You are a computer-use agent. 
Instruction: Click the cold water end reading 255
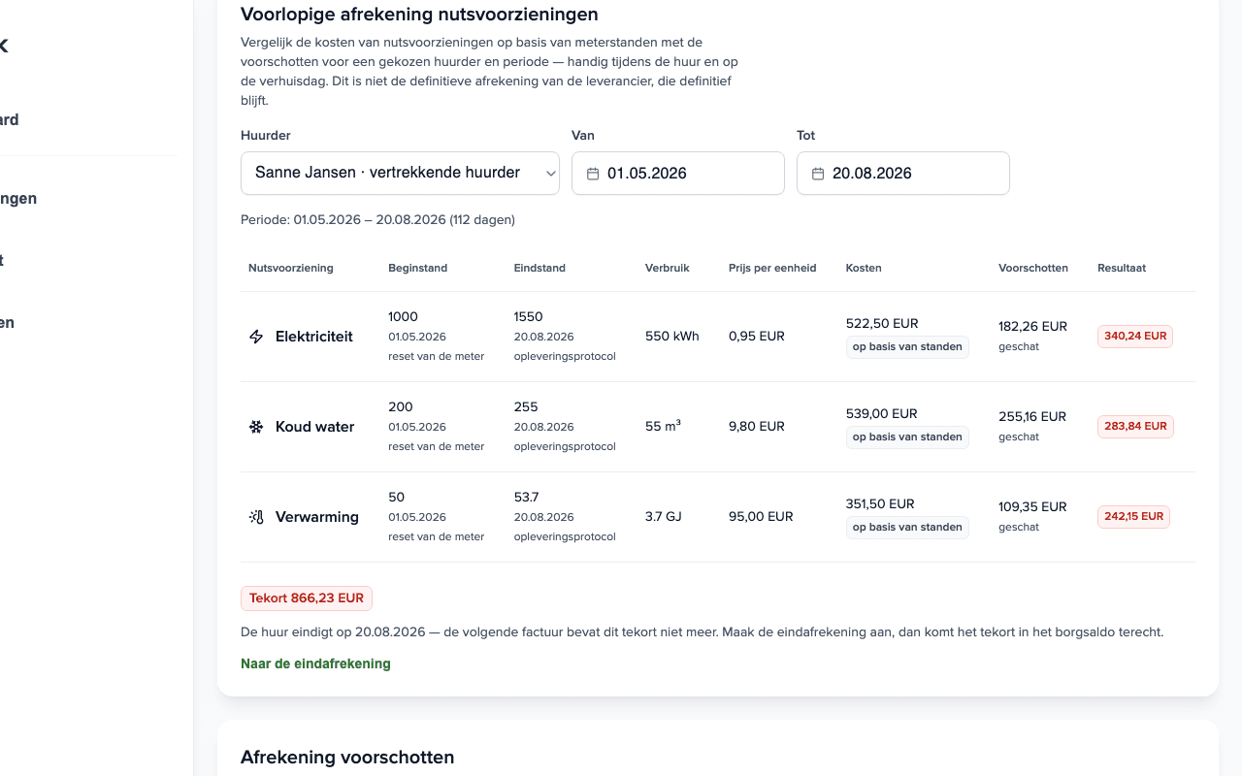(x=526, y=406)
